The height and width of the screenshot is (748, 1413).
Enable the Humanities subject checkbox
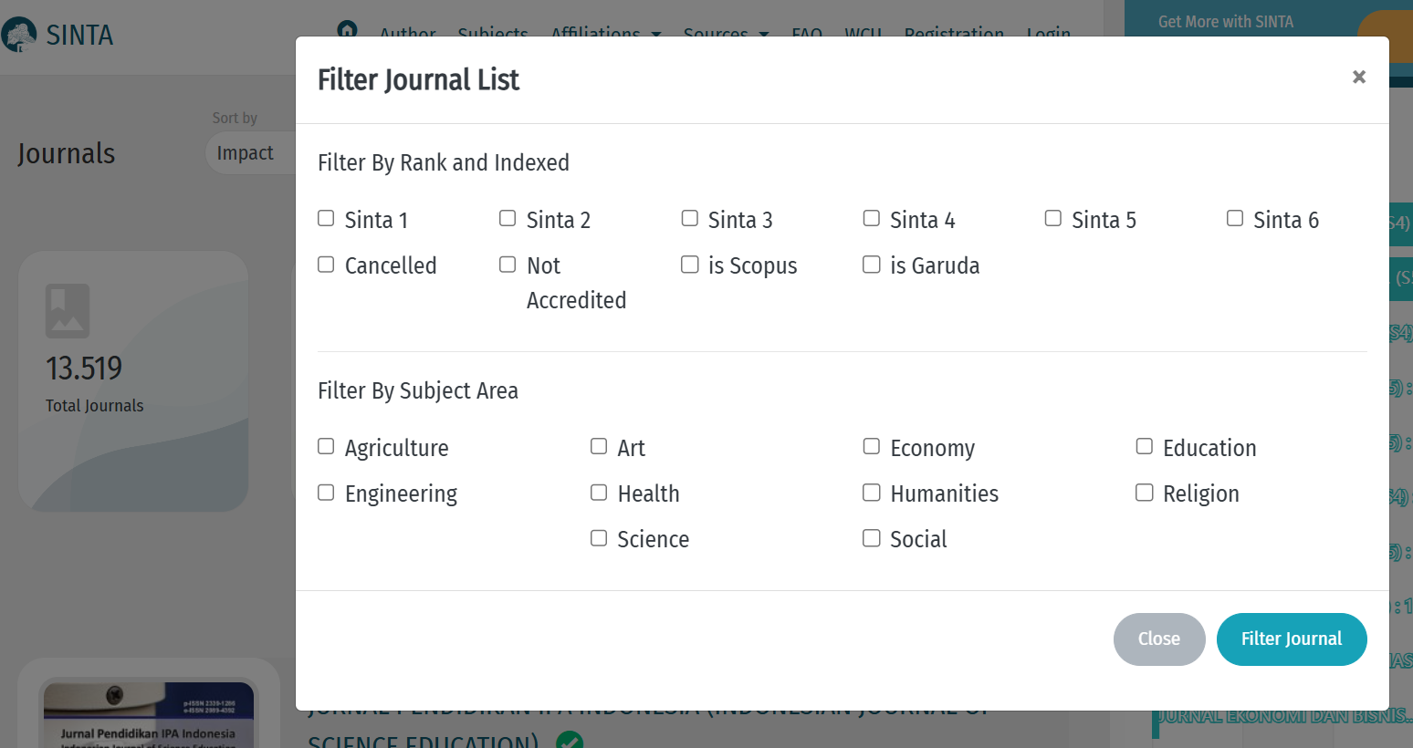click(872, 493)
